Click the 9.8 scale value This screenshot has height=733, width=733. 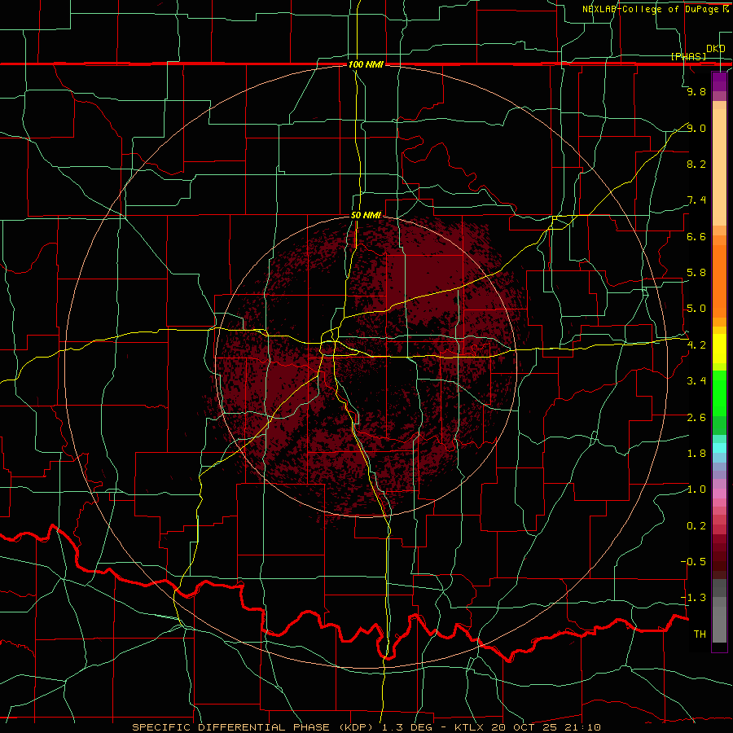pos(696,91)
